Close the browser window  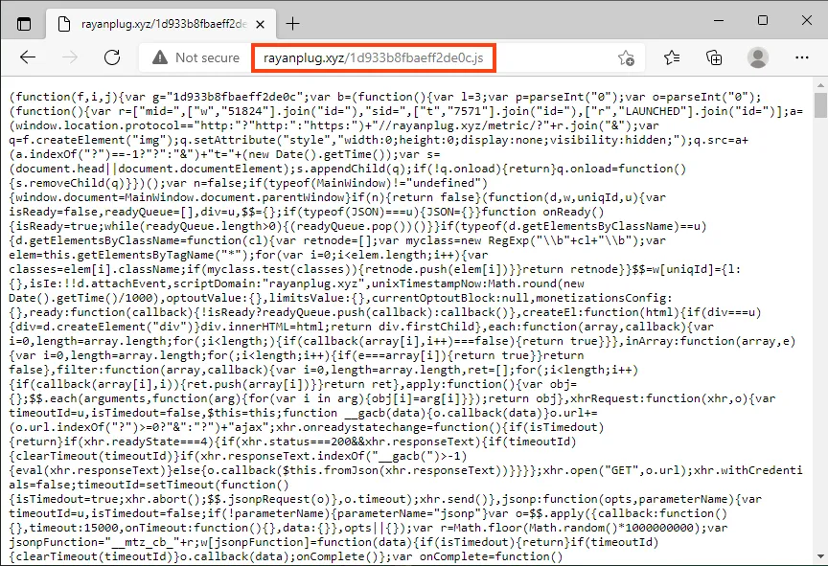(x=806, y=20)
